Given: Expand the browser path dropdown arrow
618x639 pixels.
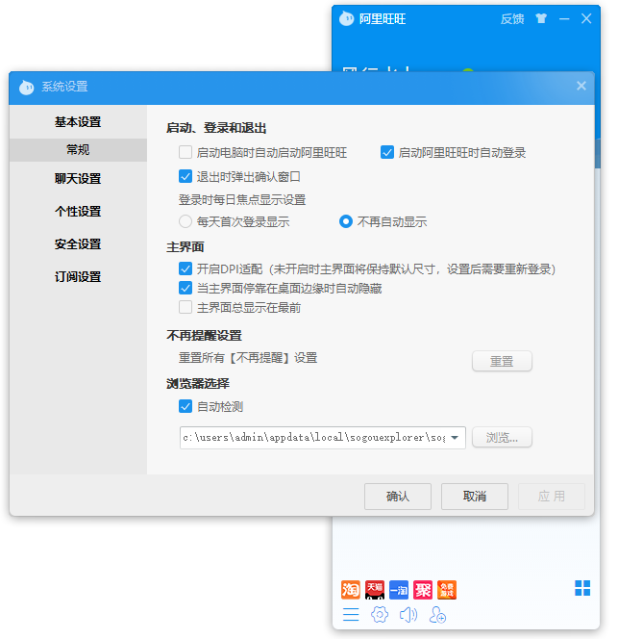Looking at the screenshot, I should (x=455, y=438).
